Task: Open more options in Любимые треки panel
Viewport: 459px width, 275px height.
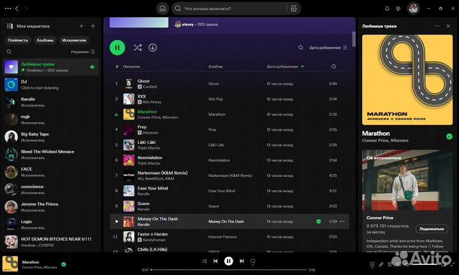Action: click(x=437, y=26)
